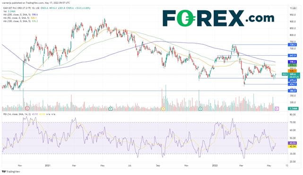Viewport: 303px width, 175px height.
Task: Click the EZJ ticker tag on price line
Action: [x=285, y=74]
